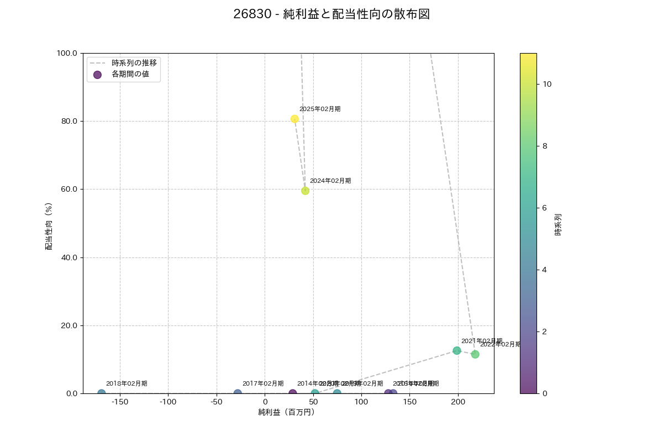Click the y-axis tick label 40.0

[x=70, y=257]
